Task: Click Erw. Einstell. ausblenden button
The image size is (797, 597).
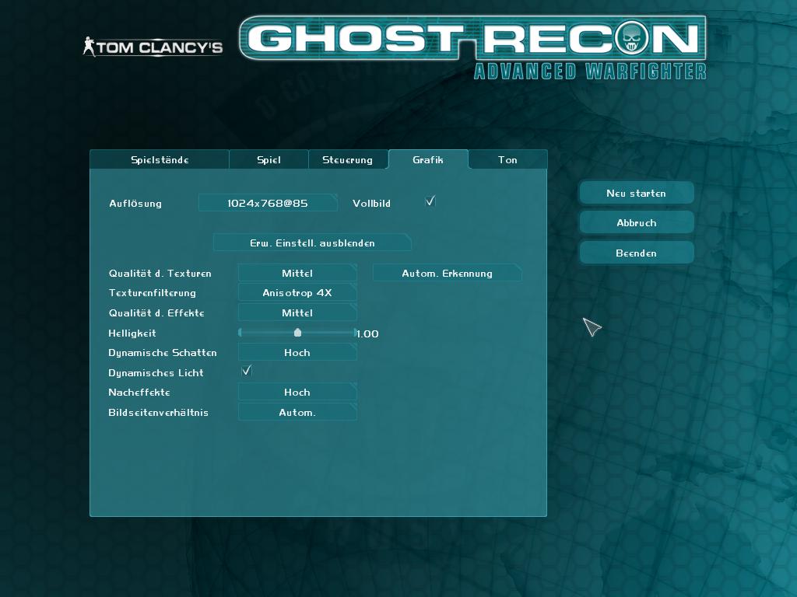Action: [312, 243]
